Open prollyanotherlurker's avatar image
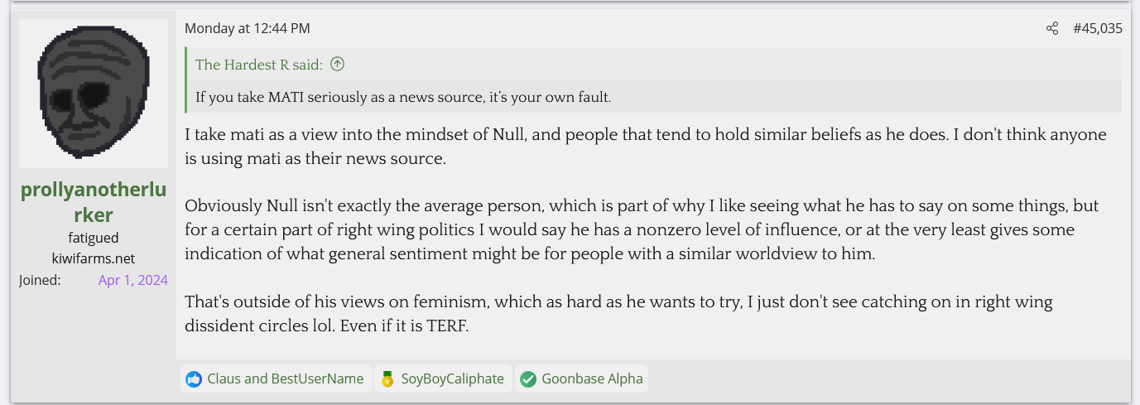The image size is (1140, 405). coord(94,94)
